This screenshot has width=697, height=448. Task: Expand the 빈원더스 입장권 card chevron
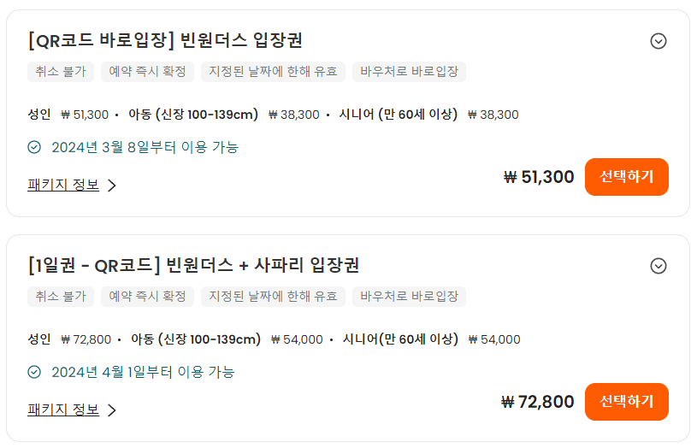[658, 41]
